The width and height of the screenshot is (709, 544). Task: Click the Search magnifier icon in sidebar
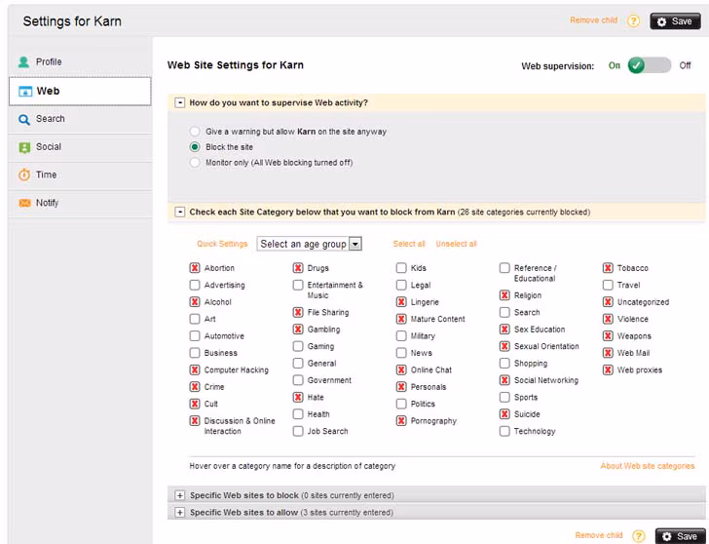tap(24, 120)
